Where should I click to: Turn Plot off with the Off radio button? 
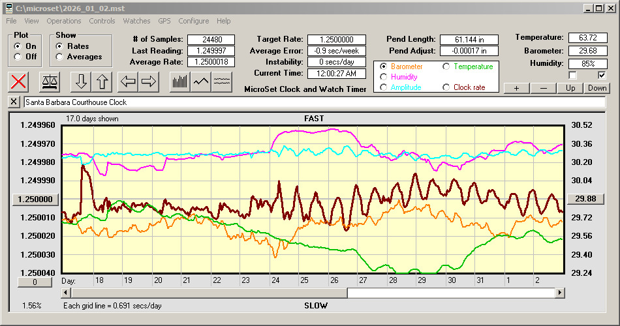click(x=17, y=57)
